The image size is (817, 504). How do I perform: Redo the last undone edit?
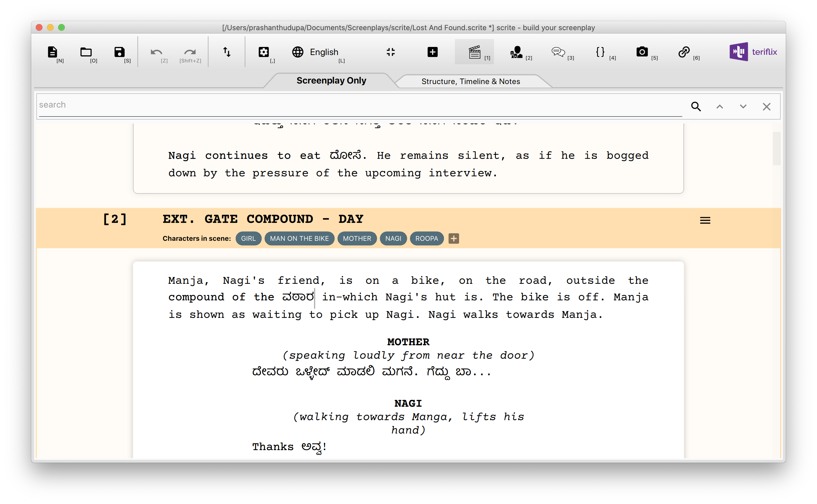(190, 52)
